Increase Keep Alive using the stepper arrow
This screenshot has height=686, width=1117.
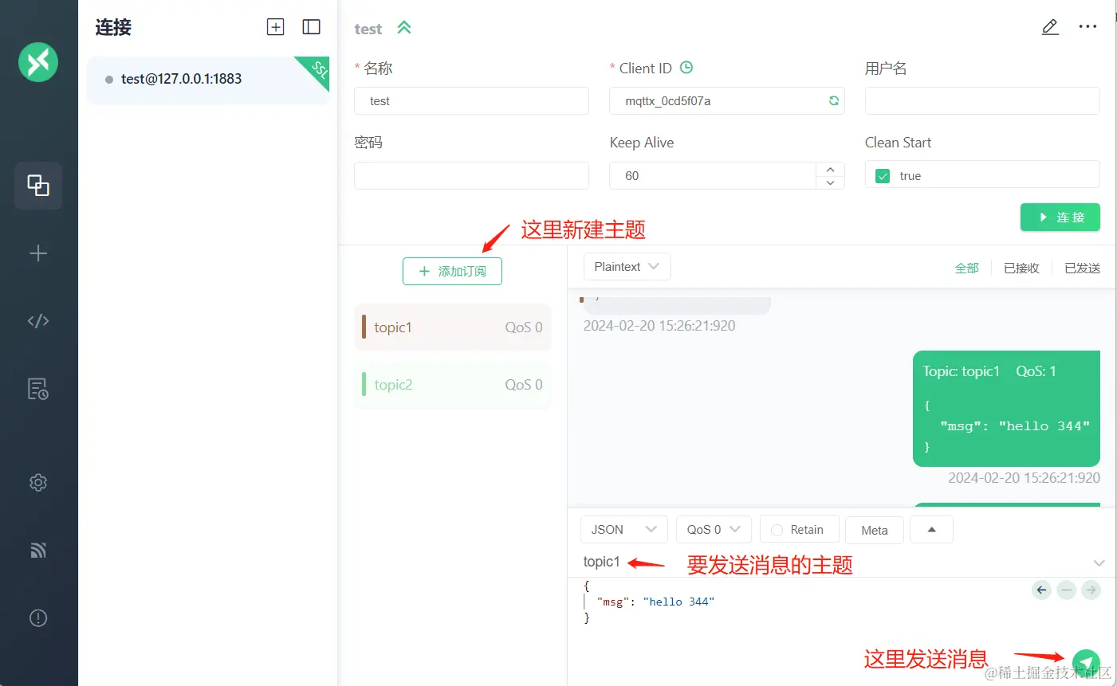[x=829, y=169]
